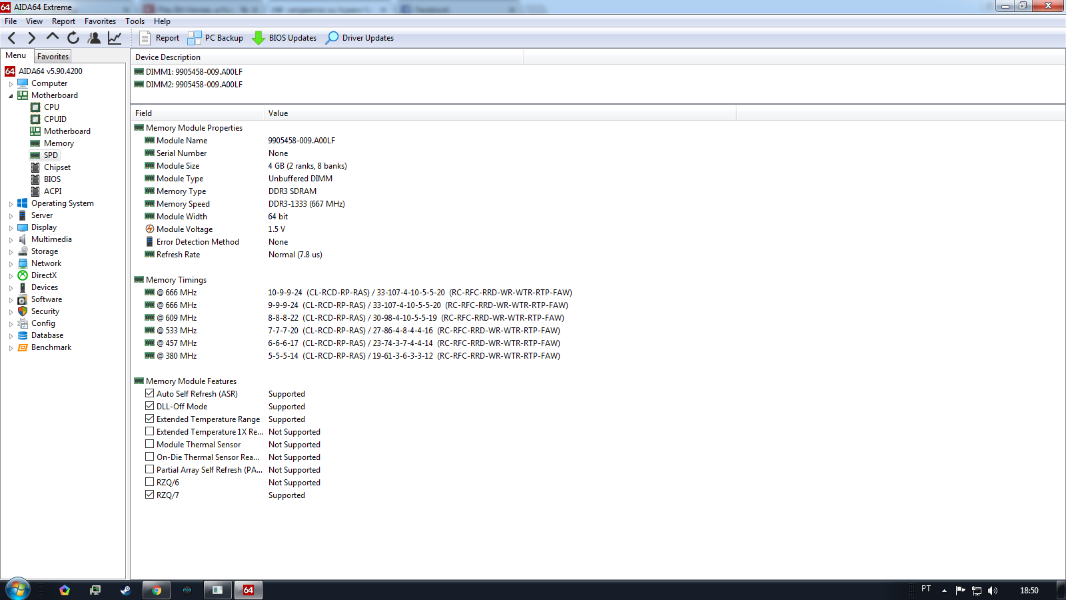Image resolution: width=1066 pixels, height=600 pixels.
Task: Switch to the Favorites sidebar tab
Action: [53, 57]
